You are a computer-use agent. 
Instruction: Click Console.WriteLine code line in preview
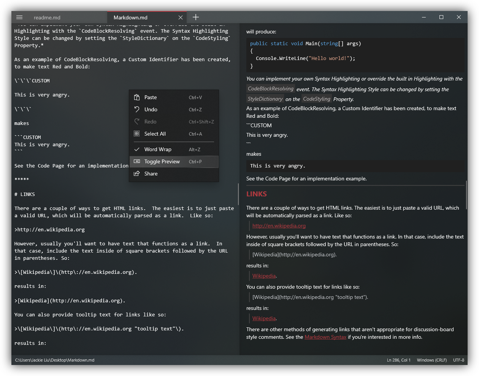(x=306, y=58)
